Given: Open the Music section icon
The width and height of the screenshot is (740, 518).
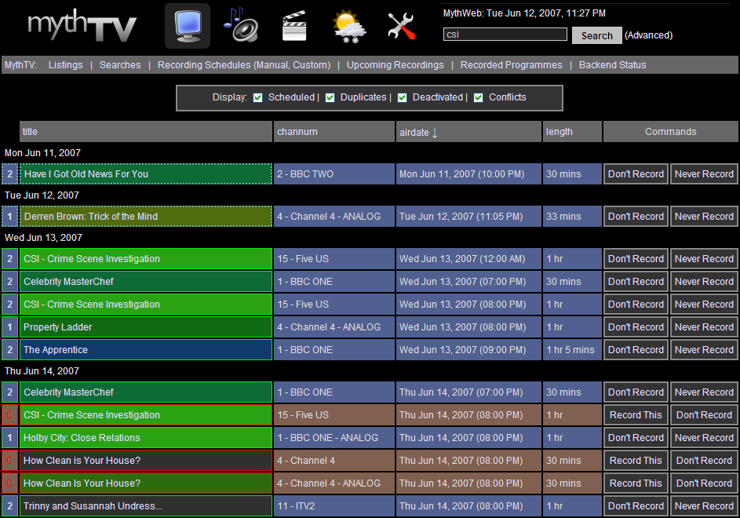Looking at the screenshot, I should click(x=241, y=25).
